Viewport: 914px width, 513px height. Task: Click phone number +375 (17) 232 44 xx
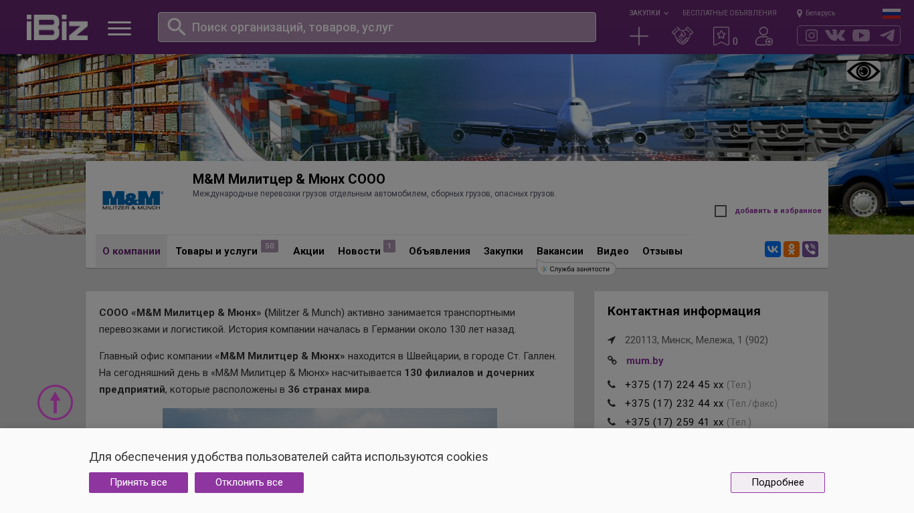coord(674,403)
